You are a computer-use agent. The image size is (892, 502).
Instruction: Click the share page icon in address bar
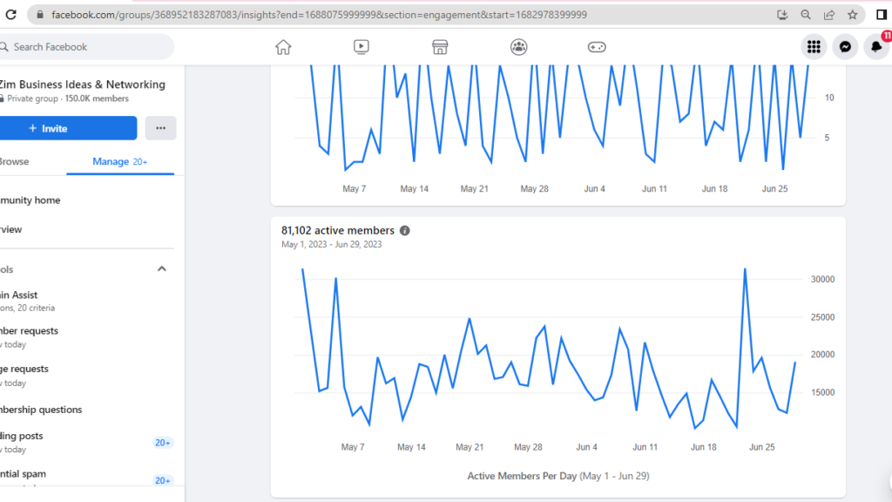pos(829,15)
